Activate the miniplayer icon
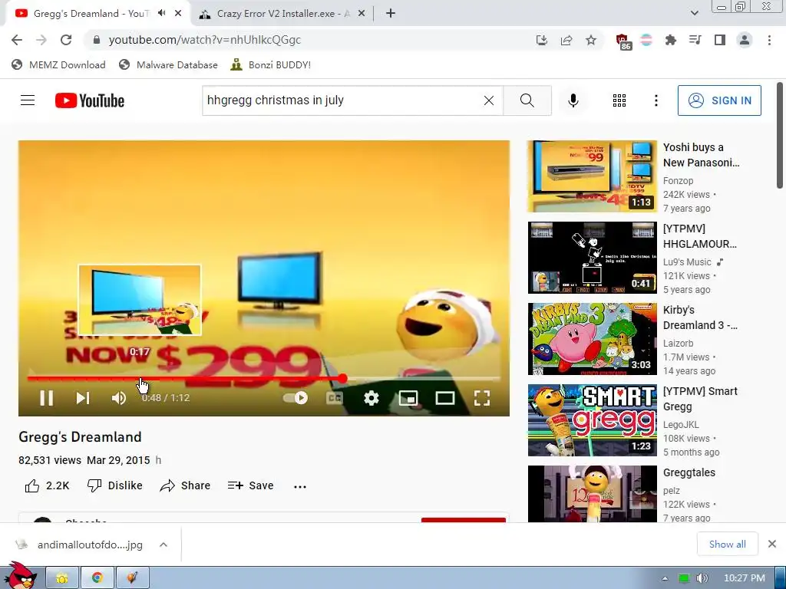 [x=408, y=398]
